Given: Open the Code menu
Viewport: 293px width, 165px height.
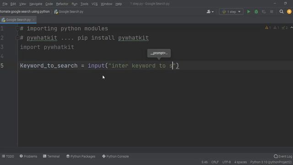Looking at the screenshot, I should coord(49,4).
